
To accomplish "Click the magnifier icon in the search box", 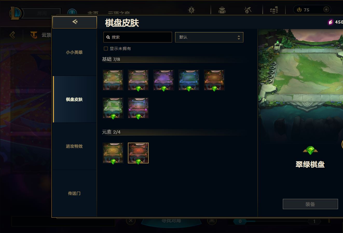I will click(108, 37).
